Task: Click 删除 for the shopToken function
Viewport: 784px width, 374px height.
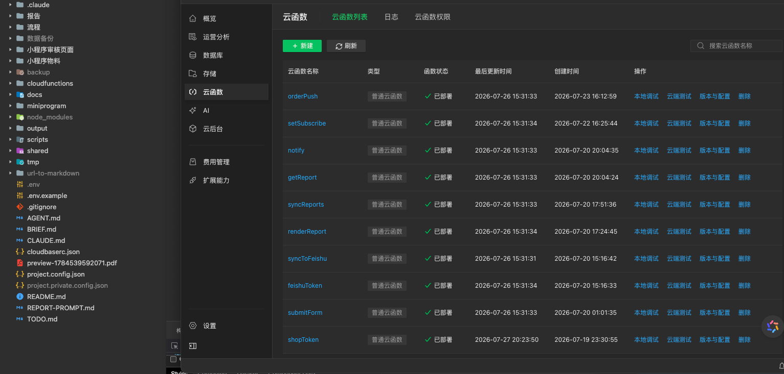Action: pyautogui.click(x=745, y=339)
